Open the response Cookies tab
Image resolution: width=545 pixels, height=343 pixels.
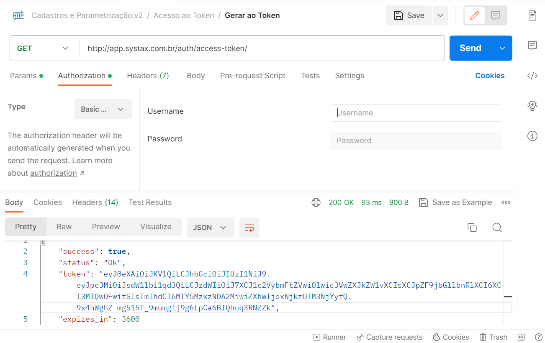click(48, 202)
